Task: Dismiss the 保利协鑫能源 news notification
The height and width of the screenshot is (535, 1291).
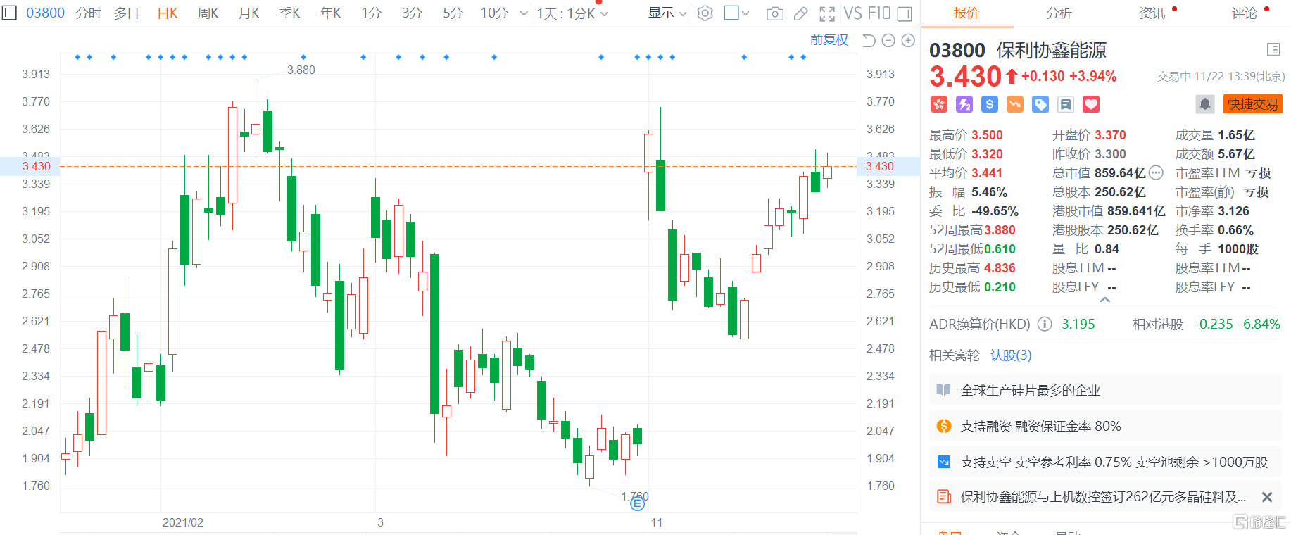Action: click(x=1266, y=497)
